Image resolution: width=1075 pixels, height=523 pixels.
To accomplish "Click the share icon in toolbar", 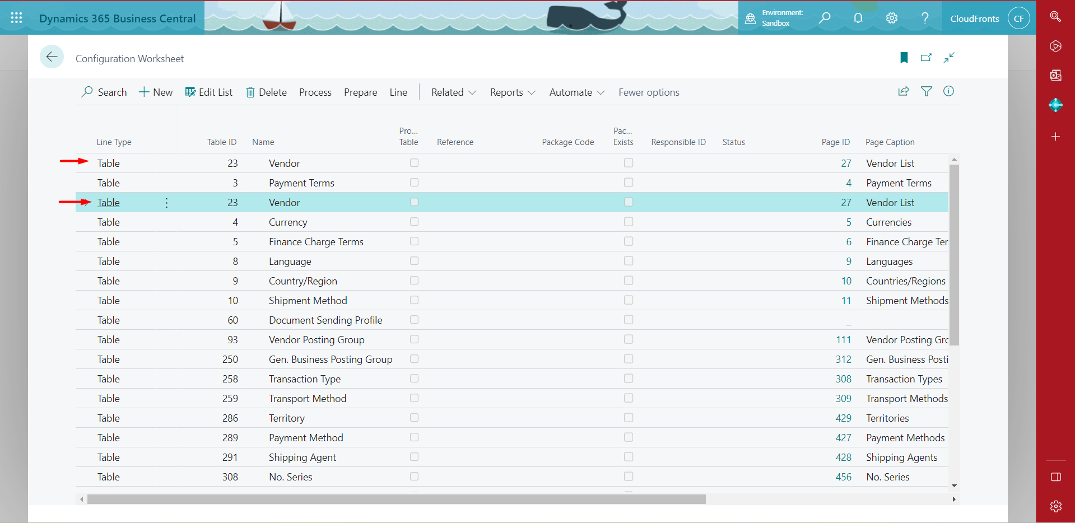I will 904,92.
